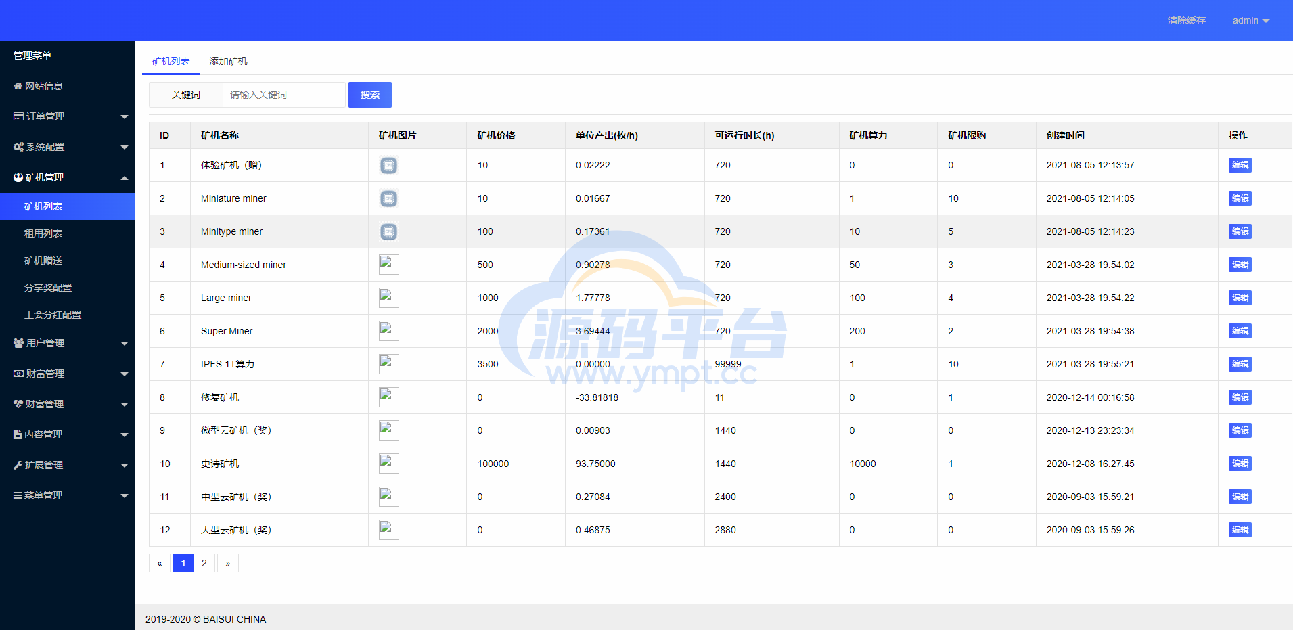The image size is (1293, 630).
Task: Go to page 2 in pagination
Action: pyautogui.click(x=204, y=563)
